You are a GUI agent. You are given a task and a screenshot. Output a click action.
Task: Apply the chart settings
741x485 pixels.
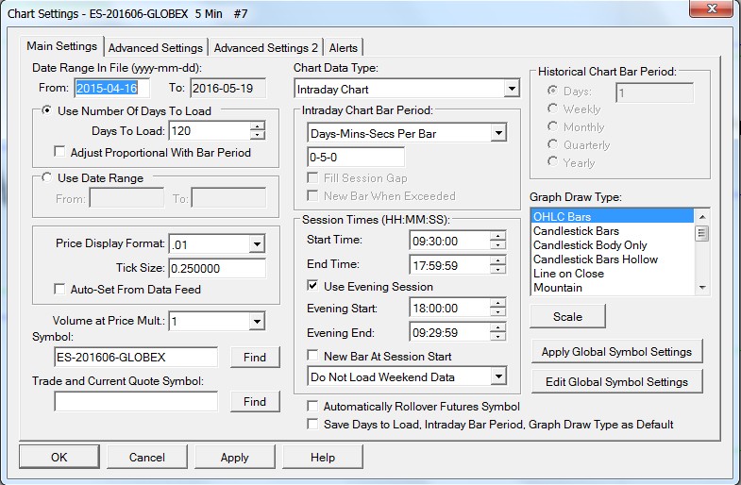[235, 457]
